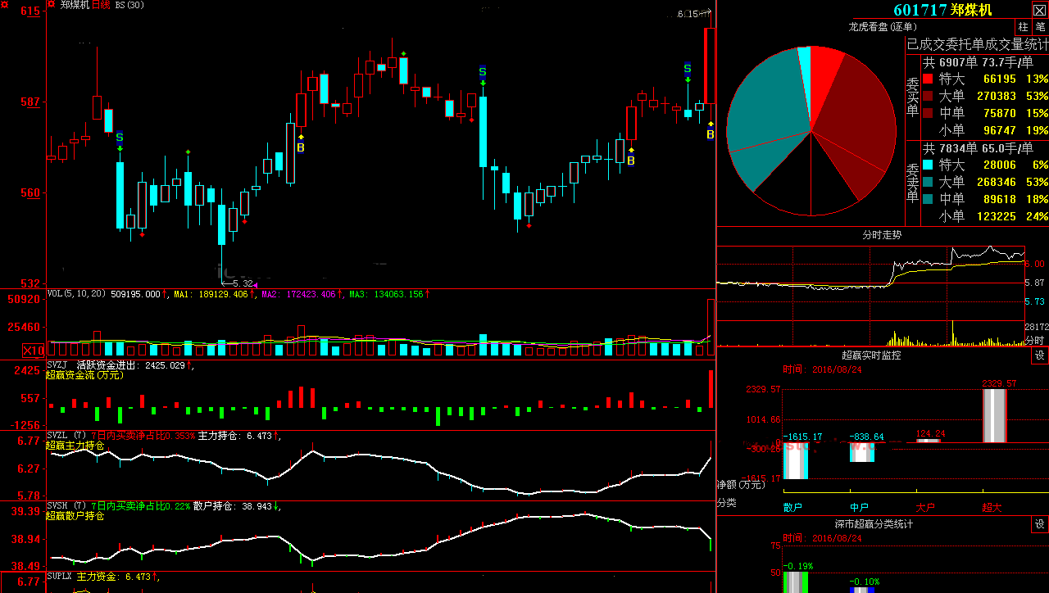
Task: Click the 共 6907单 73.7手/单 summary row
Action: 978,62
